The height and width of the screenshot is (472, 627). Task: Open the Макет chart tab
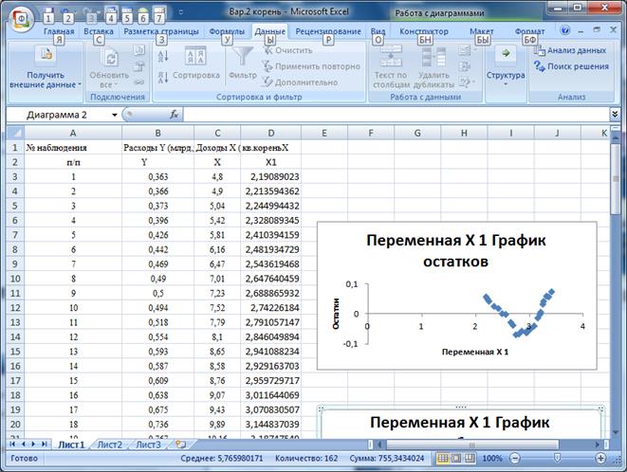(x=482, y=31)
